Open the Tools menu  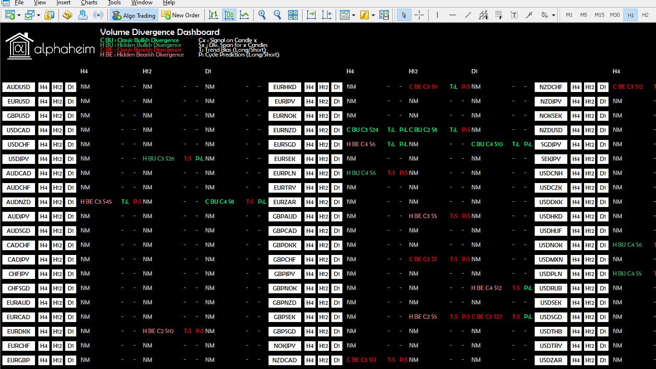pyautogui.click(x=115, y=2)
